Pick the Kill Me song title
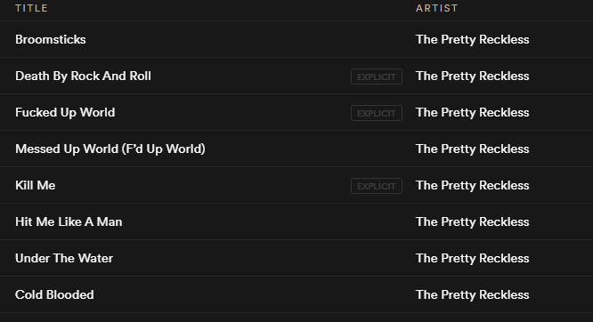This screenshot has width=593, height=322. coord(36,185)
